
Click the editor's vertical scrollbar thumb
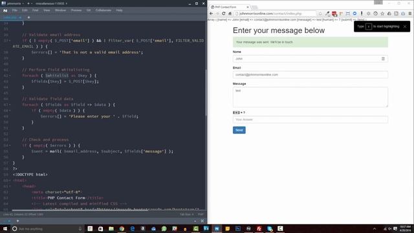206,93
